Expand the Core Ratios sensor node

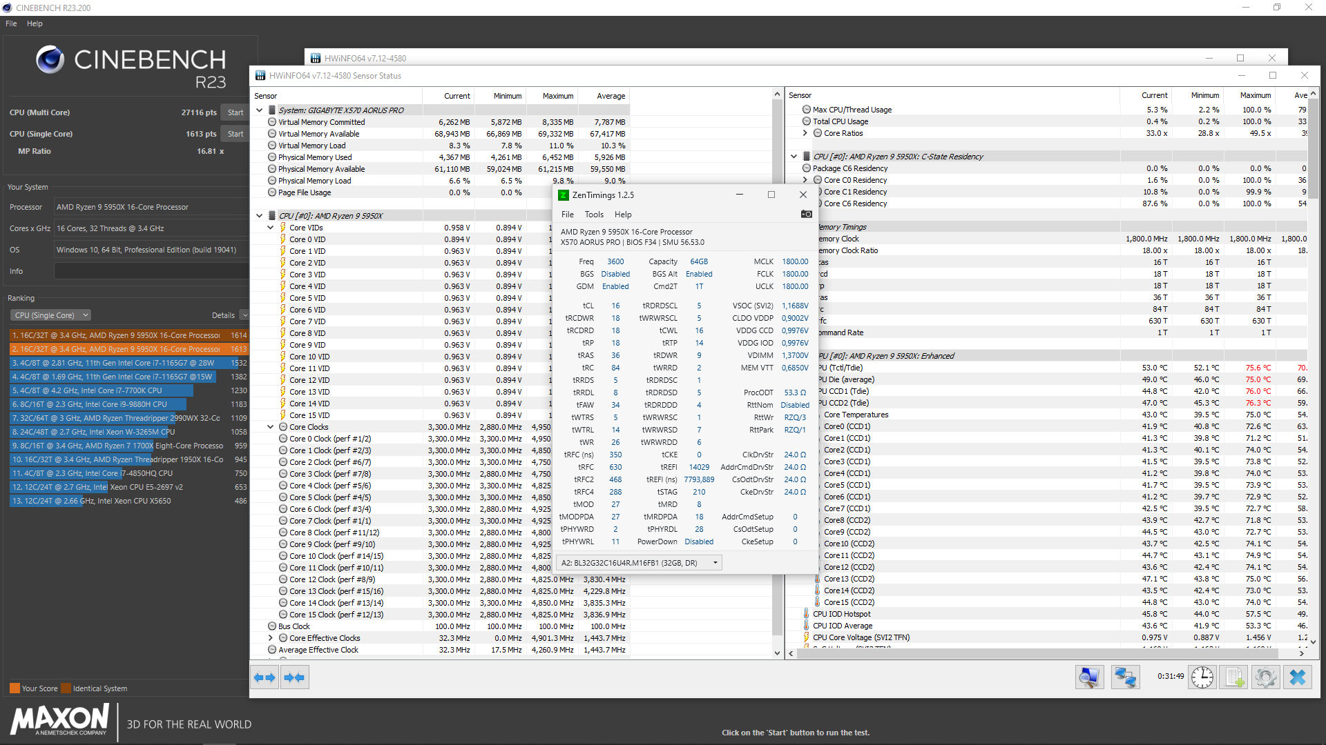(805, 133)
